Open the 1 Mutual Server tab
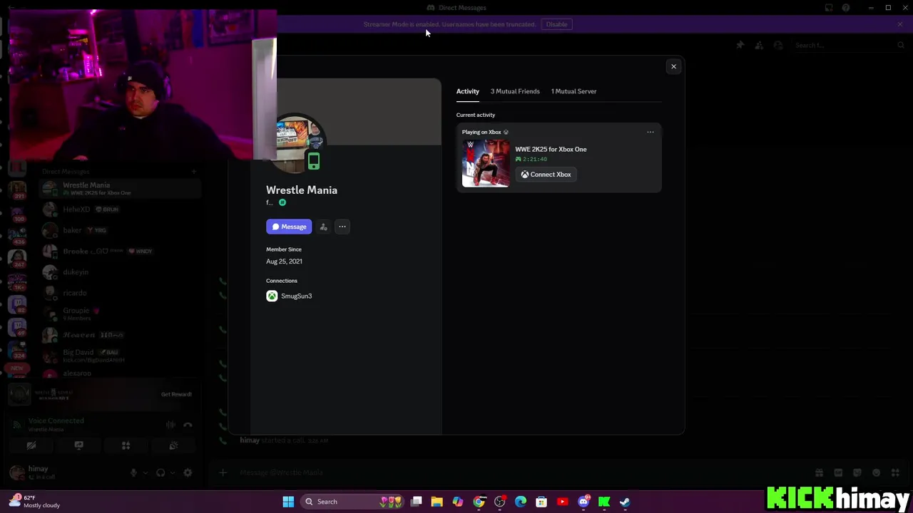The image size is (913, 513). coord(573,91)
